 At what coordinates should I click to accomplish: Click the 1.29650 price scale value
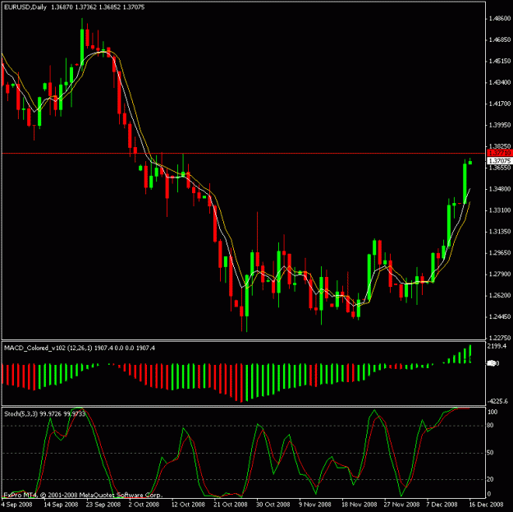[x=500, y=253]
